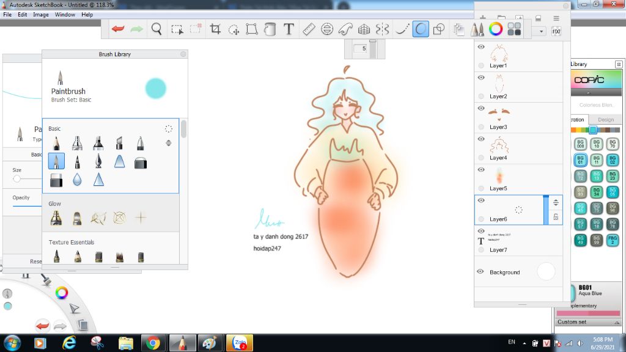Open the blend mode dropdown in Layer Editor
Screen dimensions: 626x352
(x=541, y=31)
